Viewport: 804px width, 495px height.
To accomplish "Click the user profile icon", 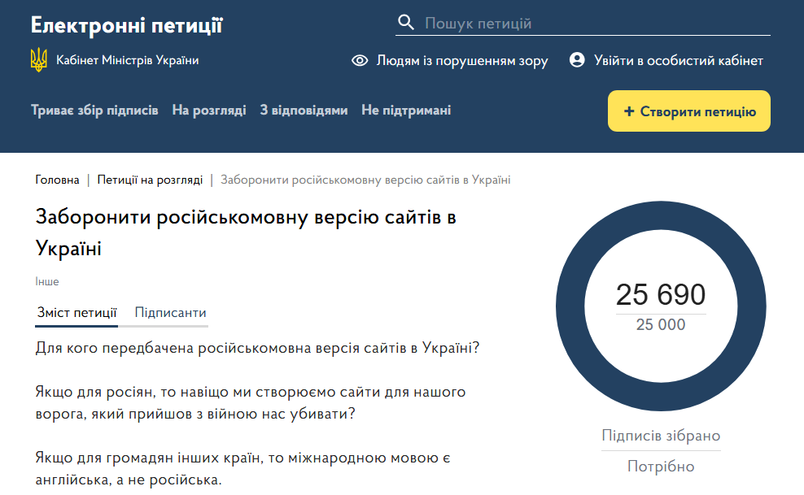I will click(577, 60).
